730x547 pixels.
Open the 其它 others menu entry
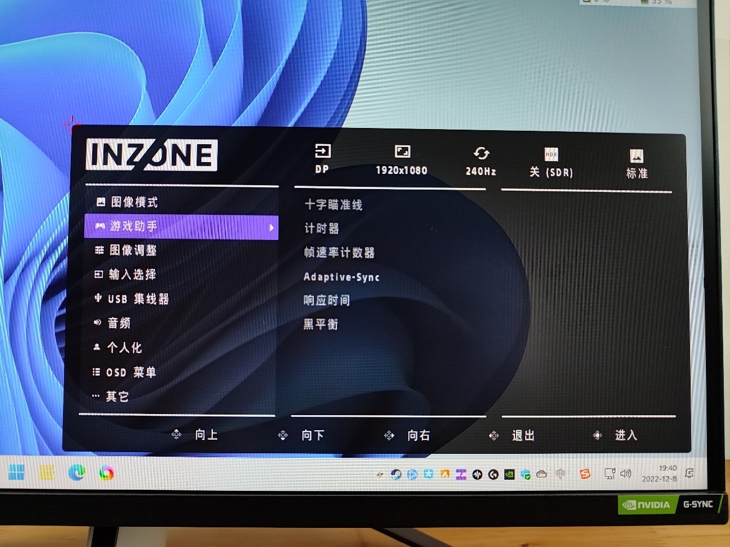click(111, 397)
